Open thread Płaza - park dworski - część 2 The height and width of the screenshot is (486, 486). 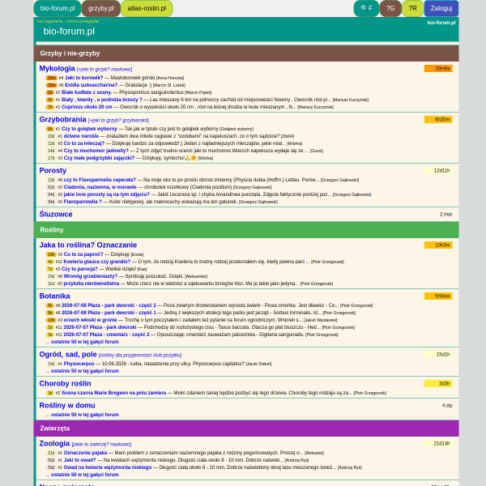tap(109, 305)
